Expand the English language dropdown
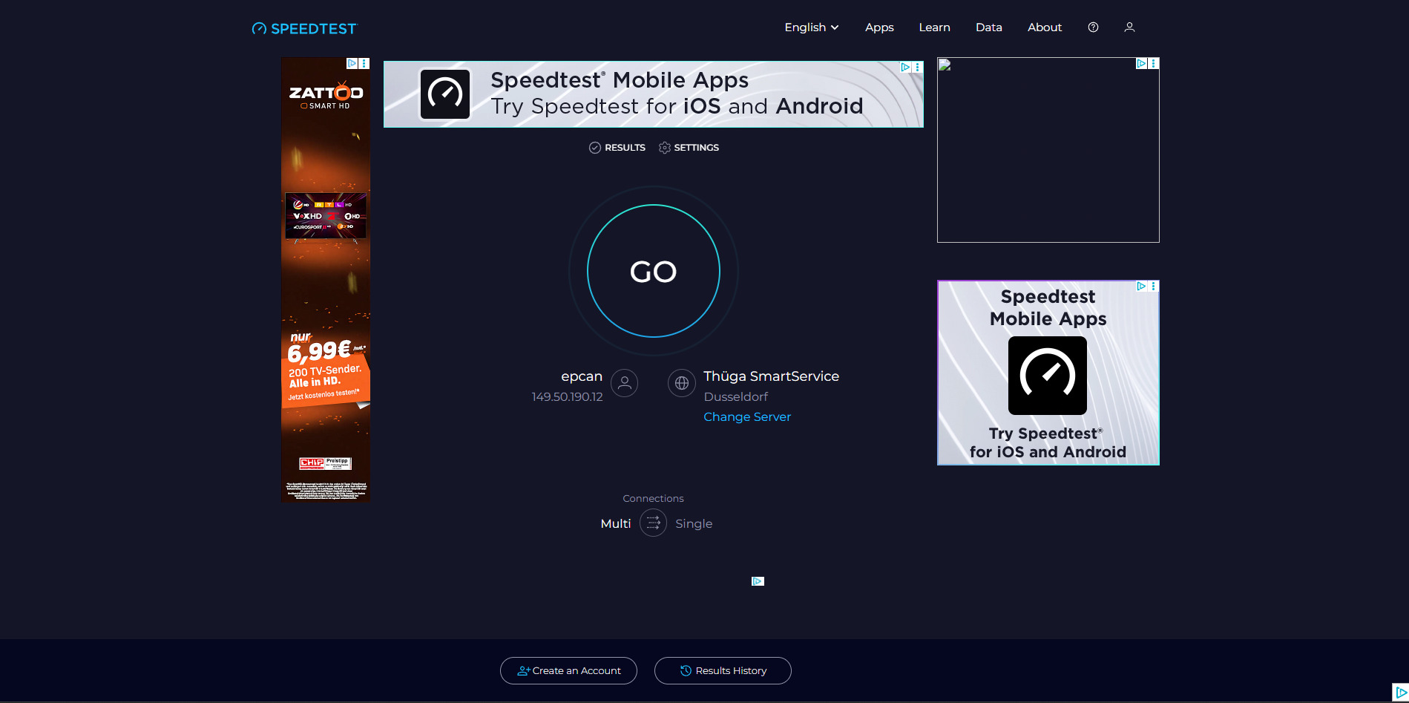The width and height of the screenshot is (1409, 703). tap(811, 27)
